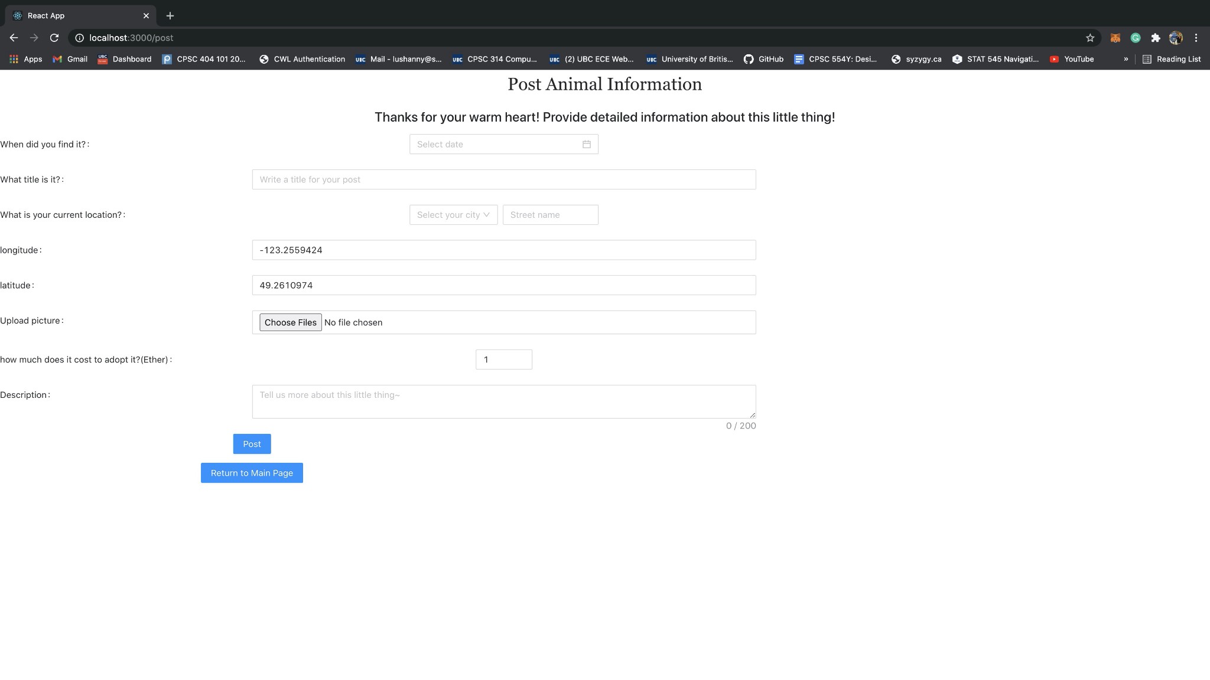1210x680 pixels.
Task: Focus the post title input field
Action: coord(503,179)
